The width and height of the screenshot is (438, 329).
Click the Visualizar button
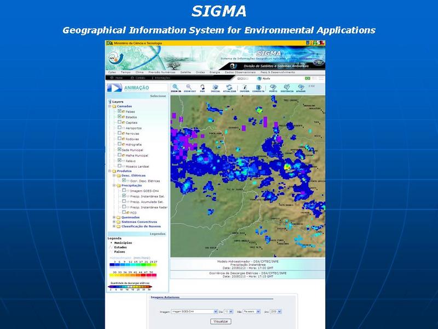221,321
